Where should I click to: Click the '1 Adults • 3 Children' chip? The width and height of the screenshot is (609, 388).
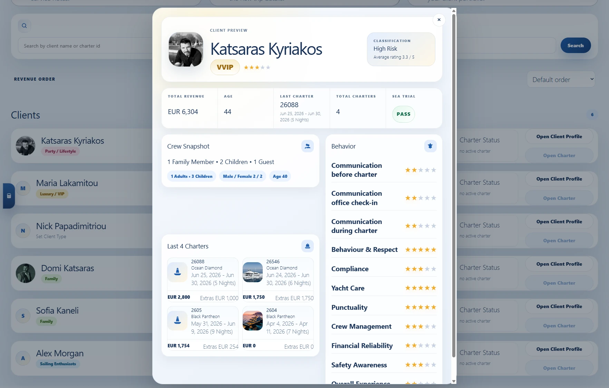click(x=192, y=176)
